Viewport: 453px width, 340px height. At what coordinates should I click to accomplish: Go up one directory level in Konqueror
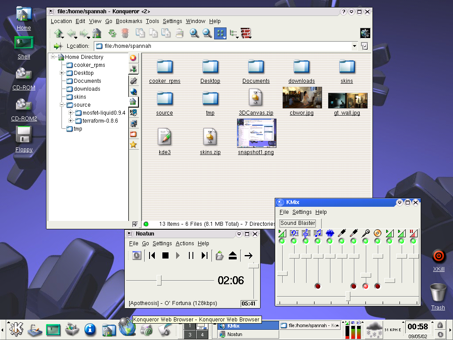59,33
